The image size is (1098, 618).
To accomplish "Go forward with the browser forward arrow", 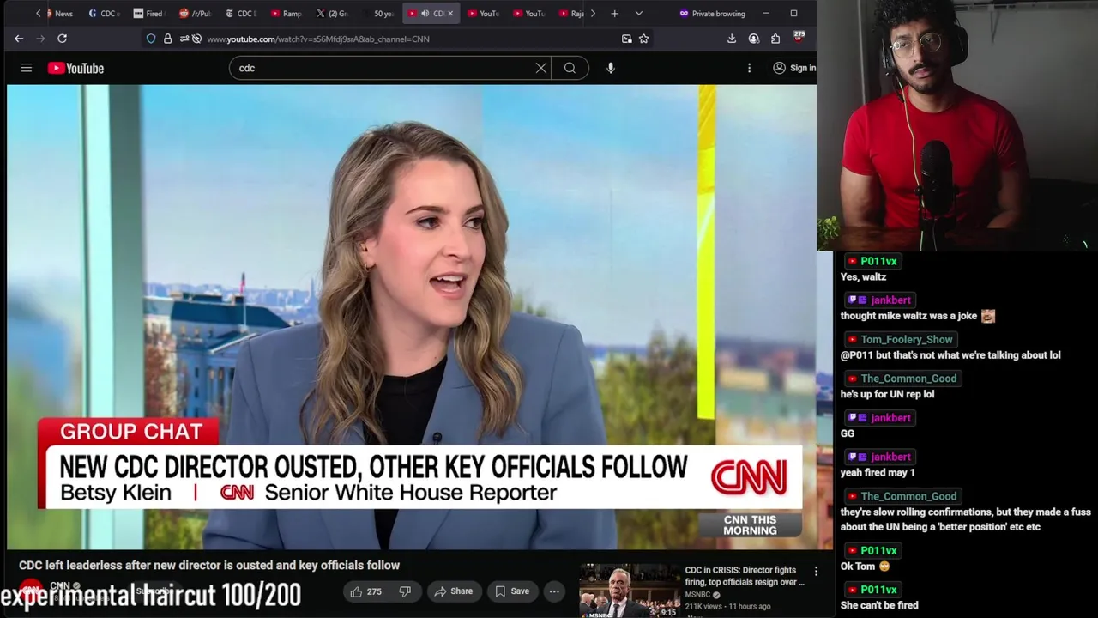I will (x=40, y=39).
